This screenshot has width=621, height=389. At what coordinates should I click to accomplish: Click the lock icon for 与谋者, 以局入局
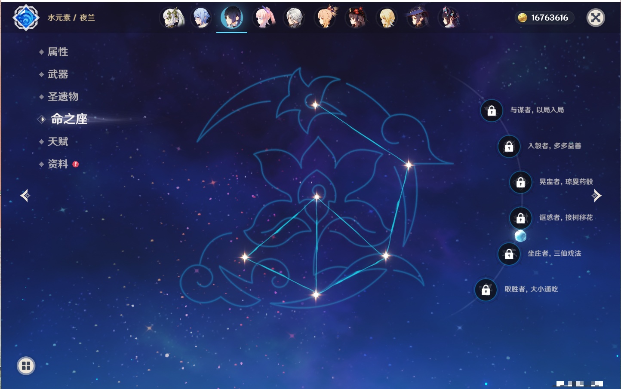(492, 111)
